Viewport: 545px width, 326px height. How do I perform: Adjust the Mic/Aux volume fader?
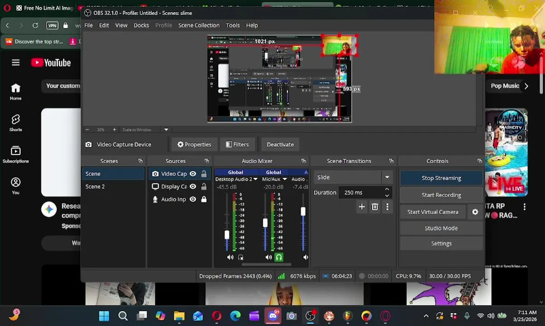point(265,223)
